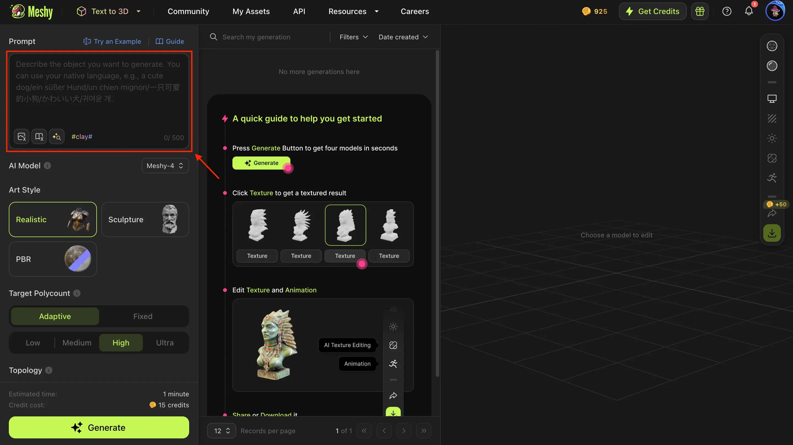Select the Realistic art style

click(53, 219)
